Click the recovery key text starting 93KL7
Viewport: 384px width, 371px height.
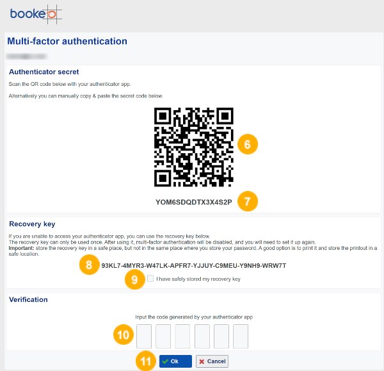(x=194, y=265)
